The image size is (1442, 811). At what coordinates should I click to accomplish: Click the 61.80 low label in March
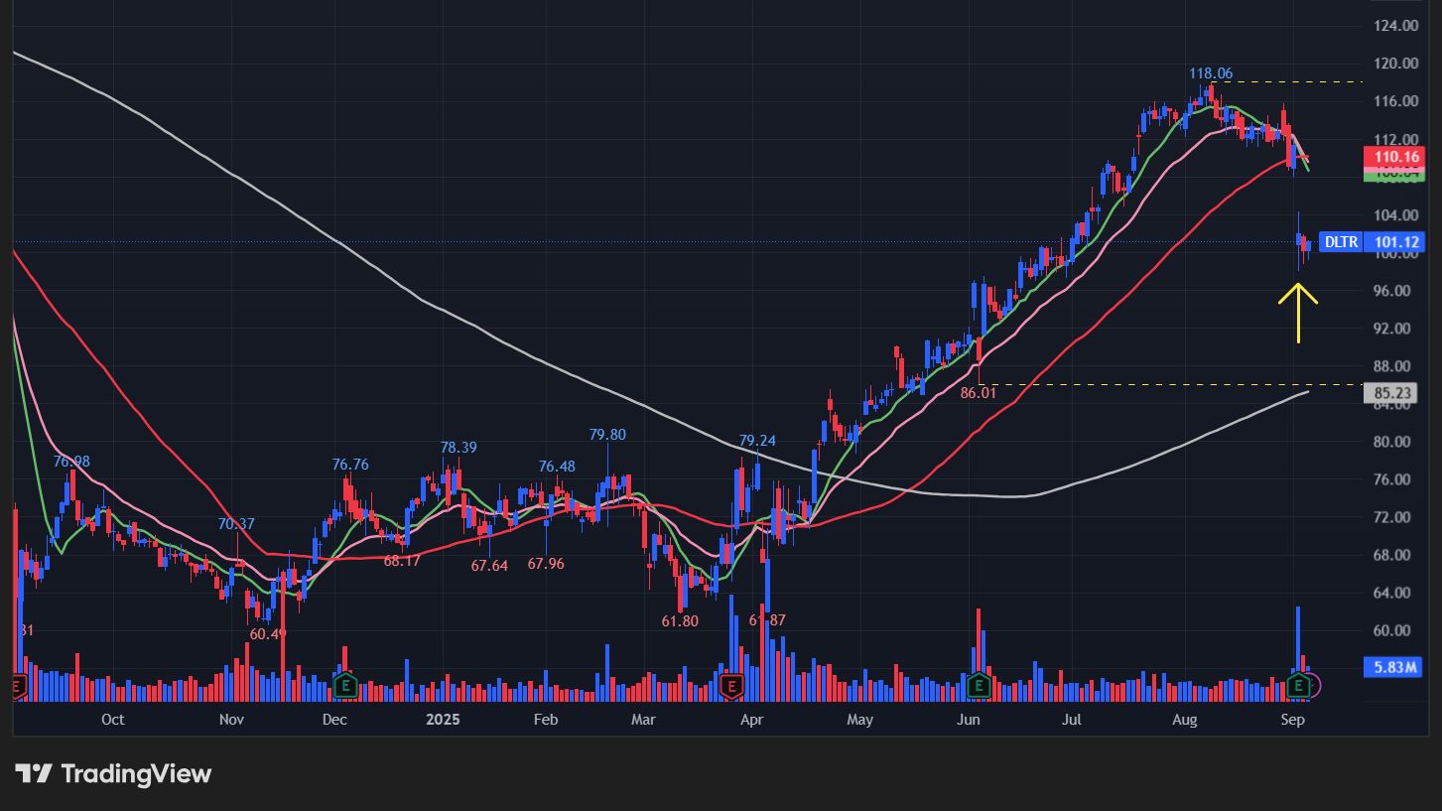[x=680, y=621]
